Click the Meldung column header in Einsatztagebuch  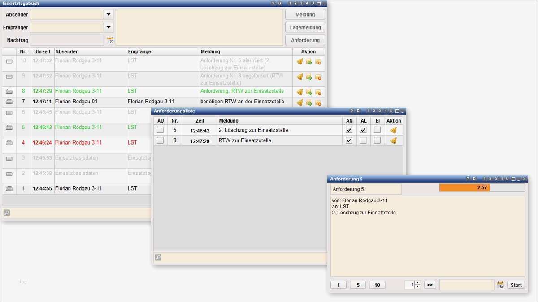pos(246,51)
